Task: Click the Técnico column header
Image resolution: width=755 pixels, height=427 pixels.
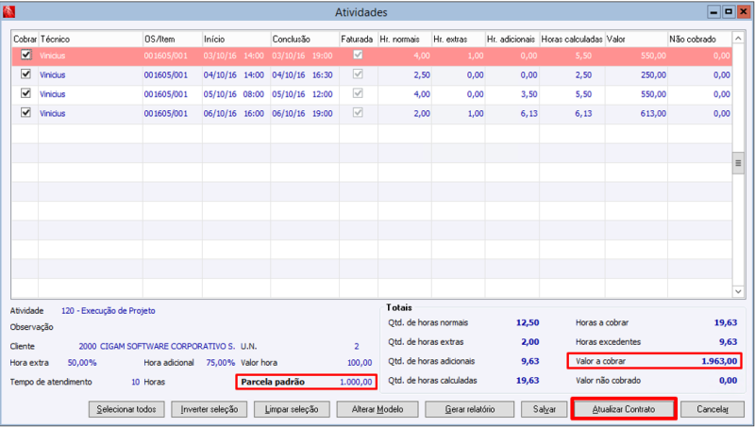Action: pos(91,39)
